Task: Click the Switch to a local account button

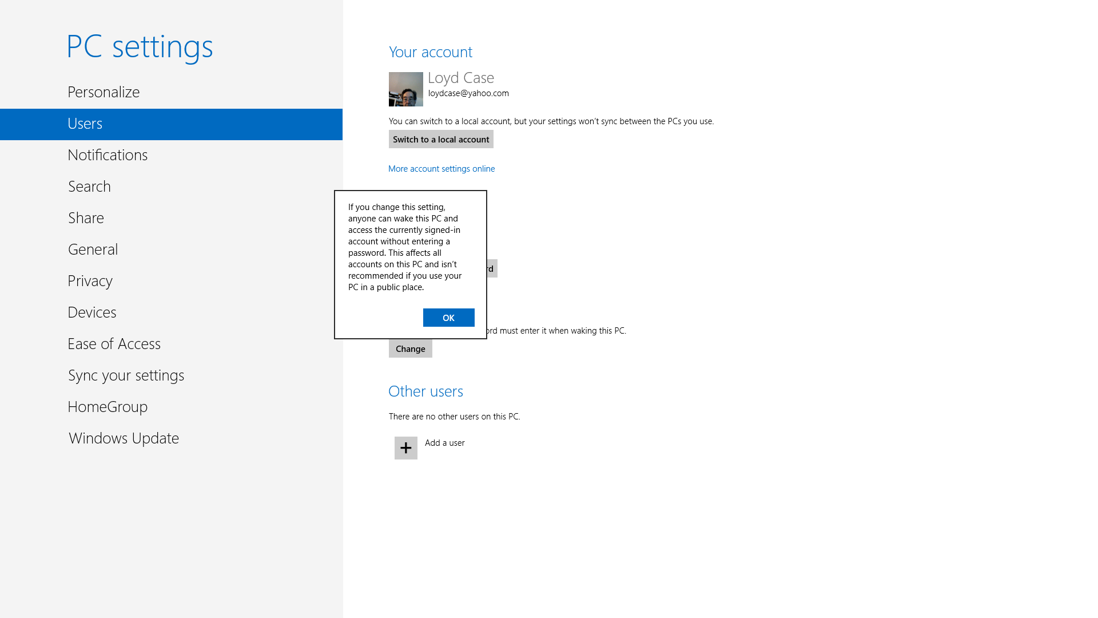Action: [440, 139]
